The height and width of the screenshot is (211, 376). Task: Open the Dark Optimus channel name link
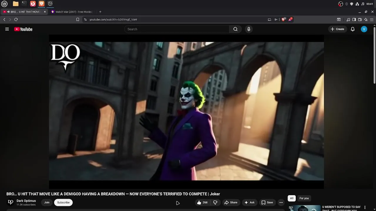point(26,201)
